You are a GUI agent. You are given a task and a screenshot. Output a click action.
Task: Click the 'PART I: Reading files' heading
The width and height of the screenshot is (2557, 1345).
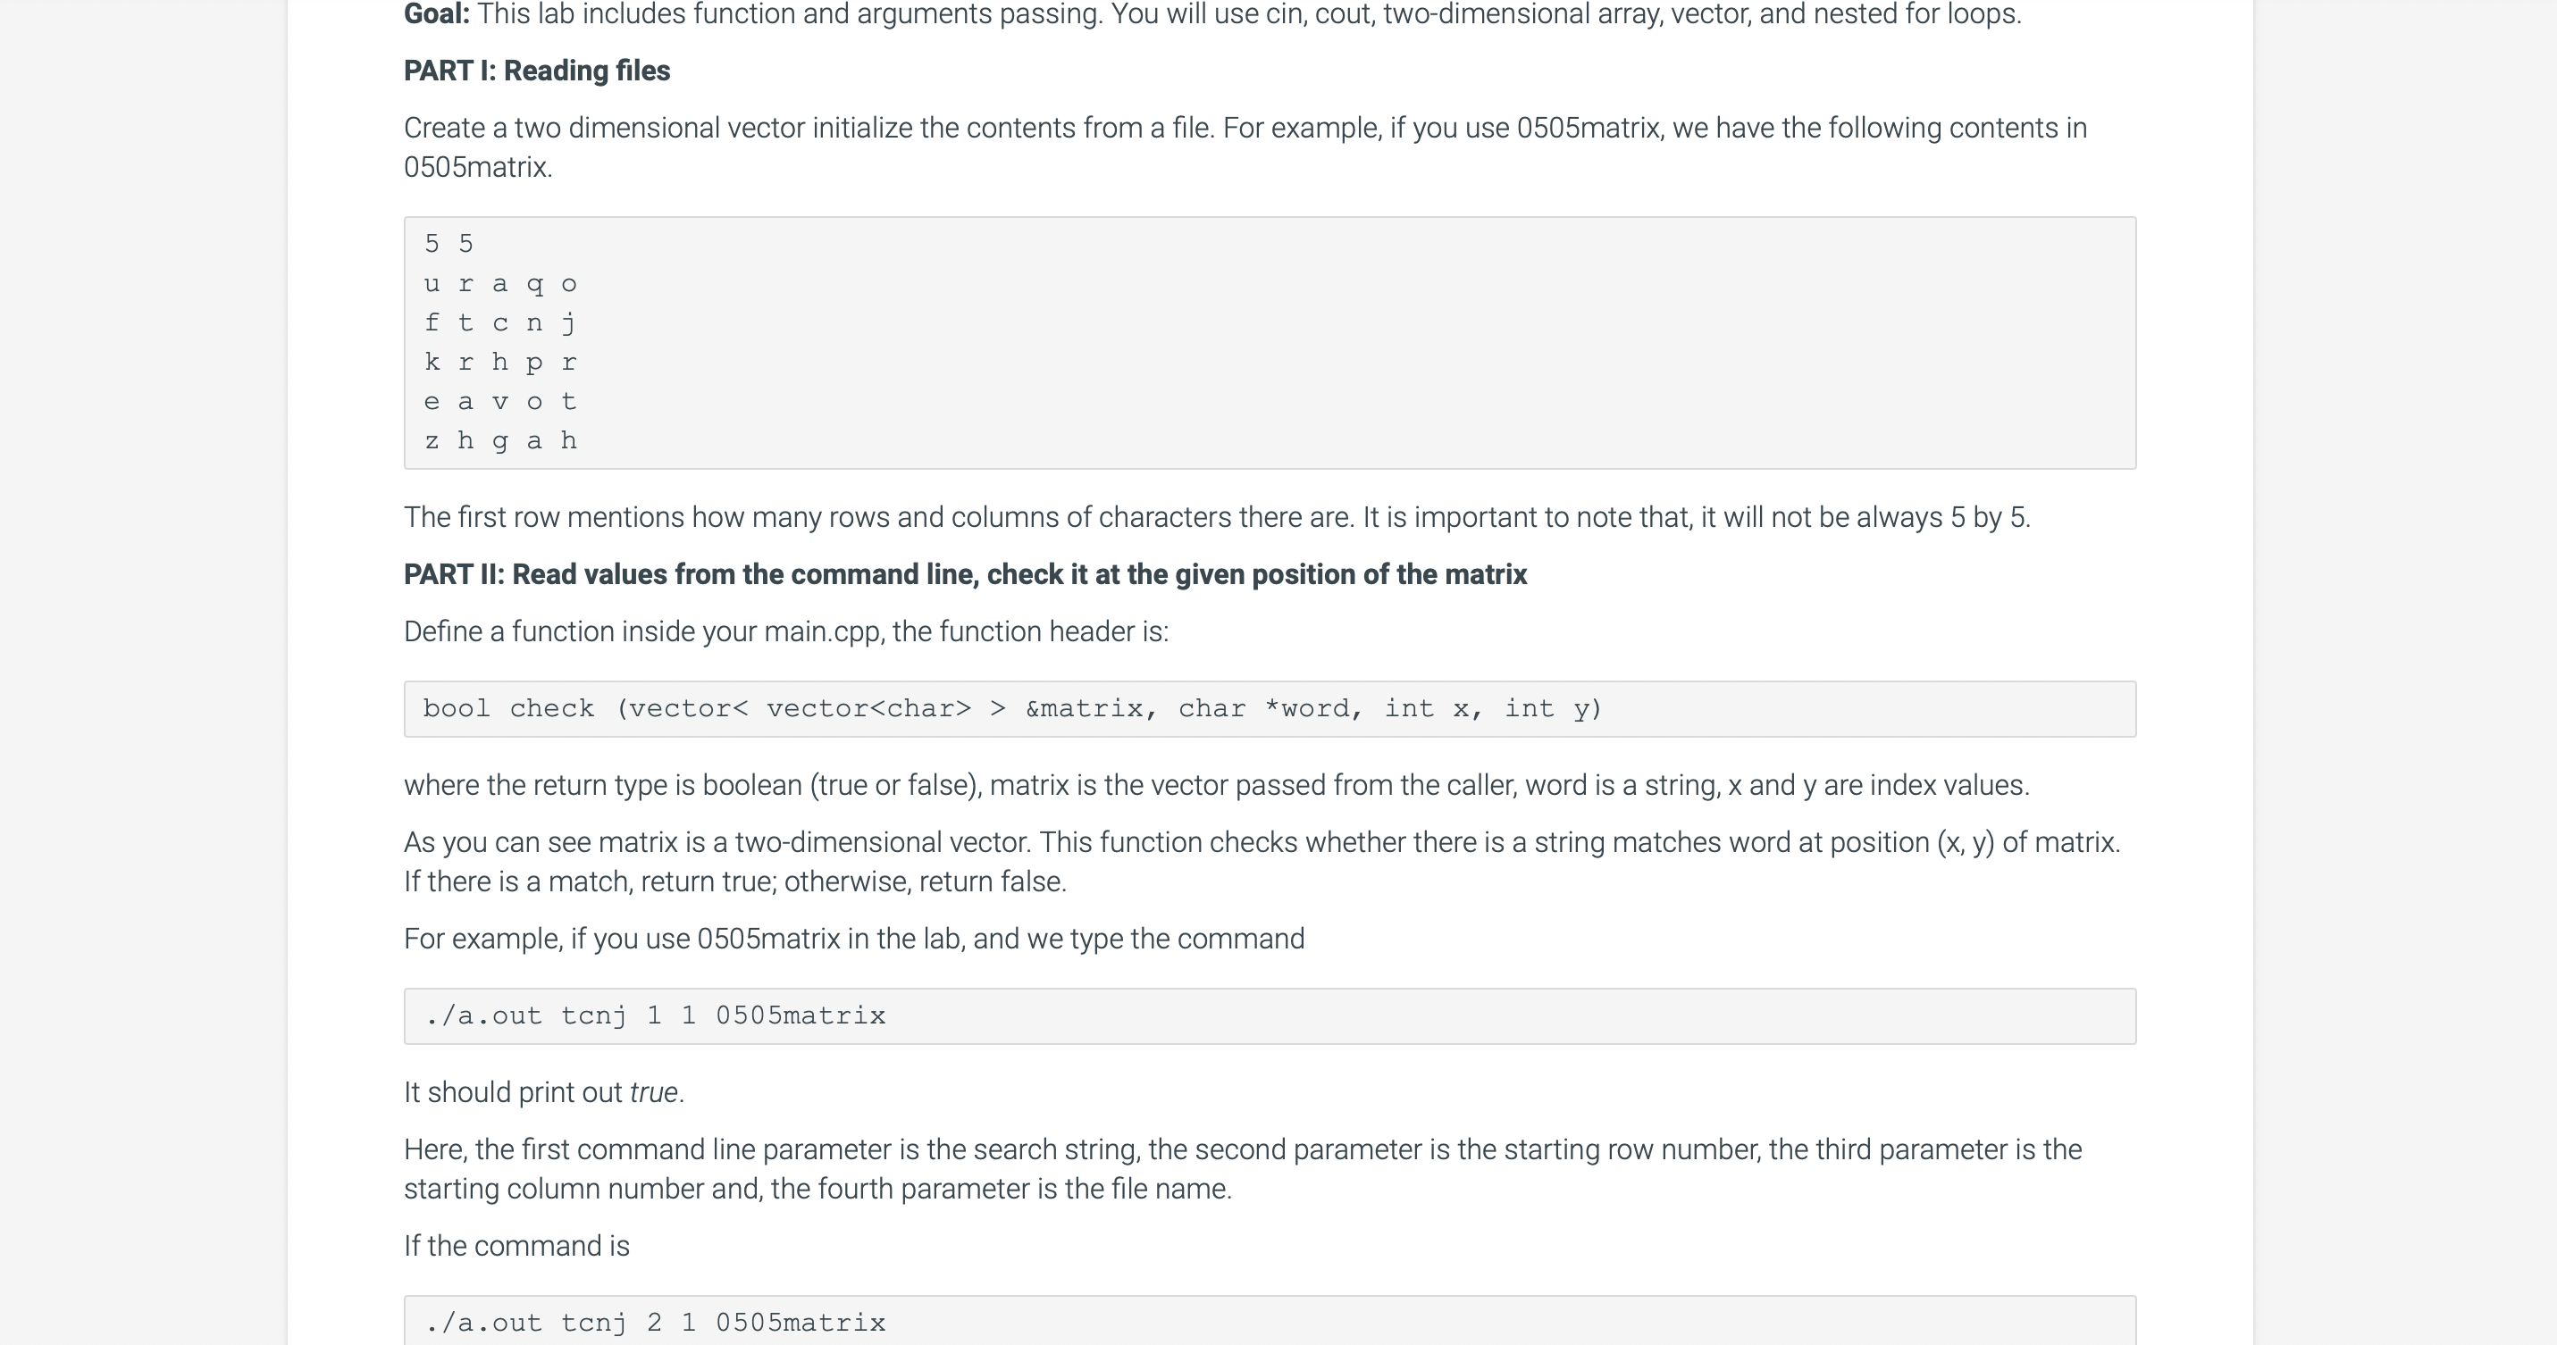(x=537, y=71)
